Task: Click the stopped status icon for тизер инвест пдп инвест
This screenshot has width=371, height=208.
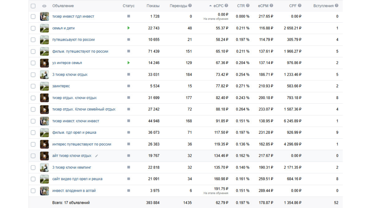Action: (x=128, y=16)
